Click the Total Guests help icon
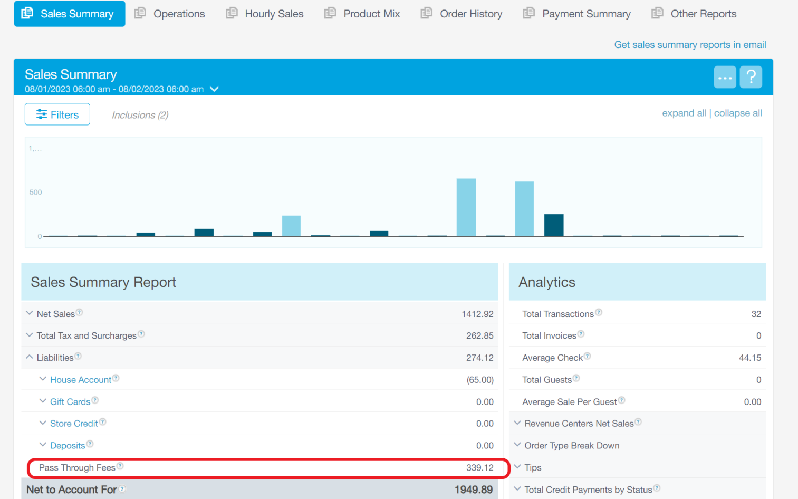 pos(576,378)
